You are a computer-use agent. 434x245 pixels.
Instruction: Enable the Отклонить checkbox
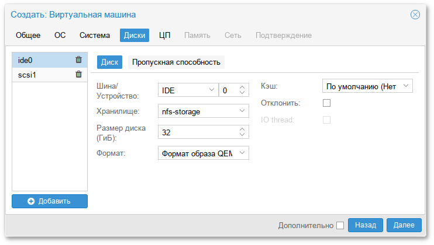(x=326, y=103)
